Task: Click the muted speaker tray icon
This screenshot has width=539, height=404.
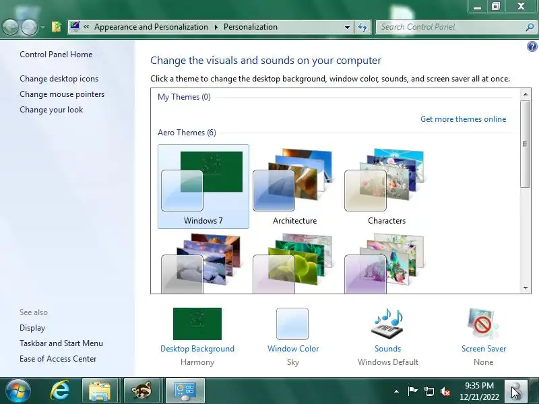Action: pyautogui.click(x=445, y=391)
